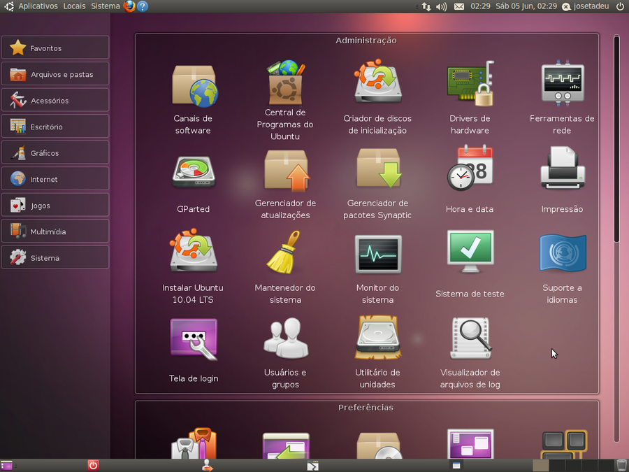Open the Arquivos e pastas category
The height and width of the screenshot is (472, 629).
click(x=55, y=74)
